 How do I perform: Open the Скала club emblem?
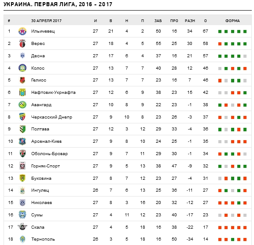point(22,227)
